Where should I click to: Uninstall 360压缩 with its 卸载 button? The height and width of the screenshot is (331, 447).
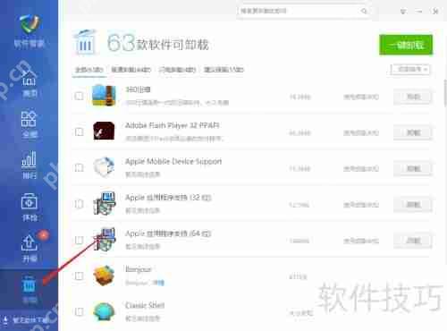point(413,97)
